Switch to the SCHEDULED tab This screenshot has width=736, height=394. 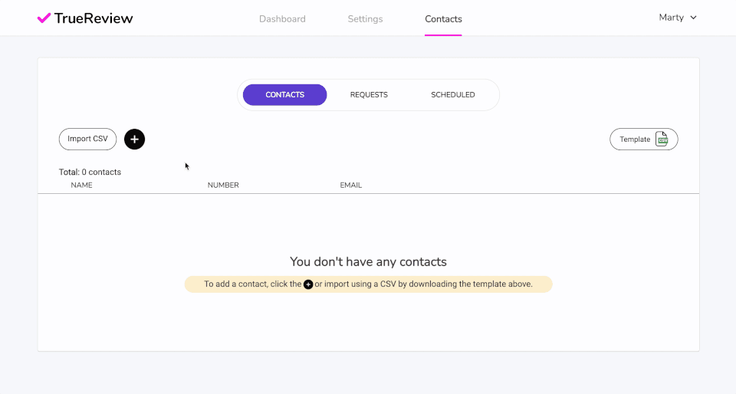tap(452, 95)
